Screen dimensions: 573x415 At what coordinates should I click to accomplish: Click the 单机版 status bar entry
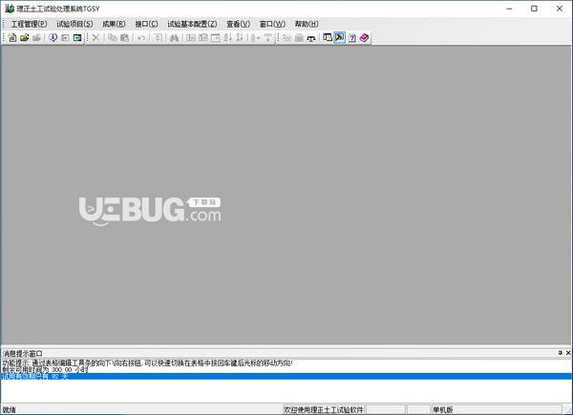coord(443,410)
